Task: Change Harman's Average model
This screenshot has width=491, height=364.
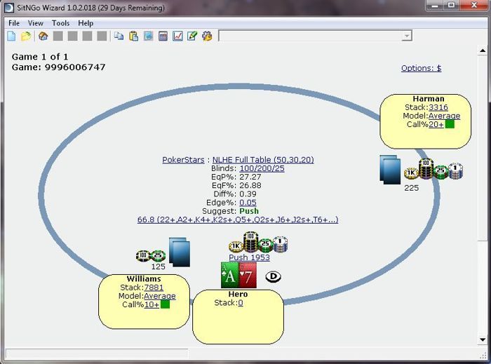Action: tap(444, 116)
